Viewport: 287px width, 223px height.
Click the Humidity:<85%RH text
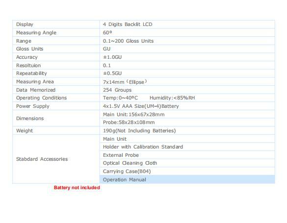click(172, 98)
